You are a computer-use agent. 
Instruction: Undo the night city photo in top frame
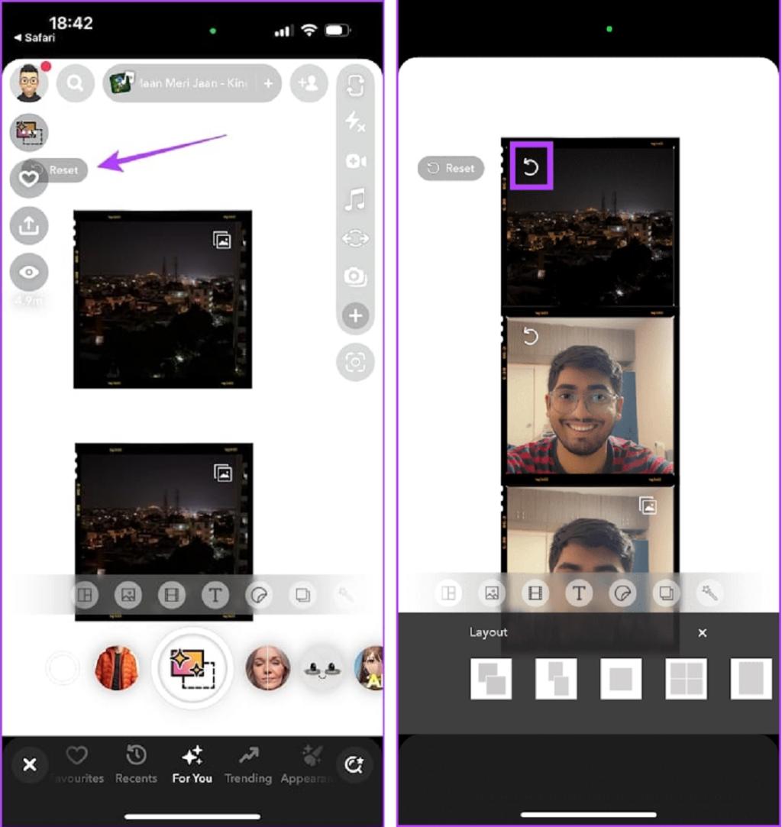pyautogui.click(x=531, y=166)
